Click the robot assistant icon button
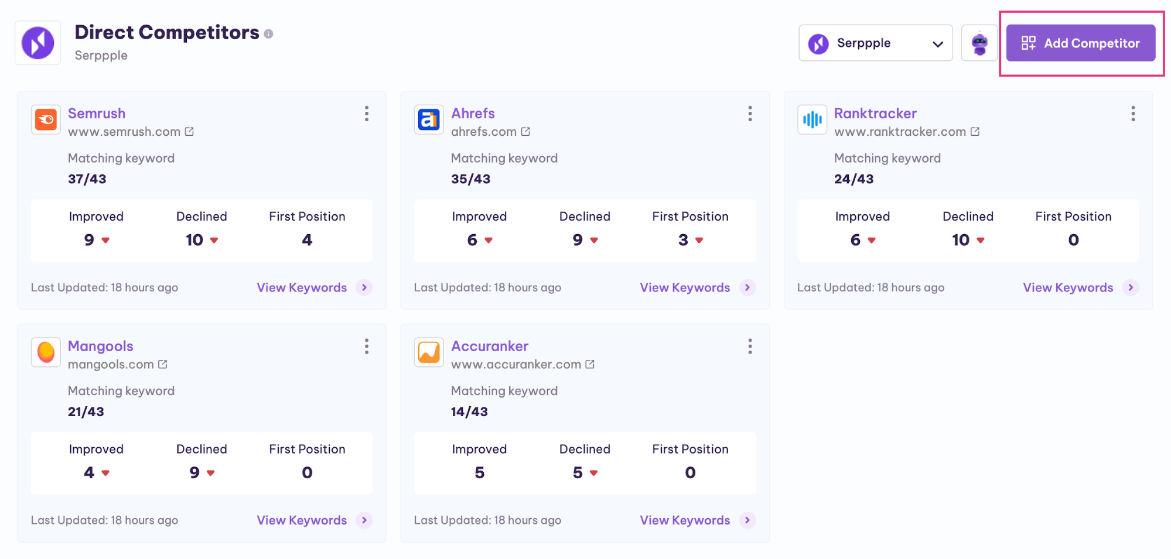Image resolution: width=1171 pixels, height=559 pixels. [979, 43]
